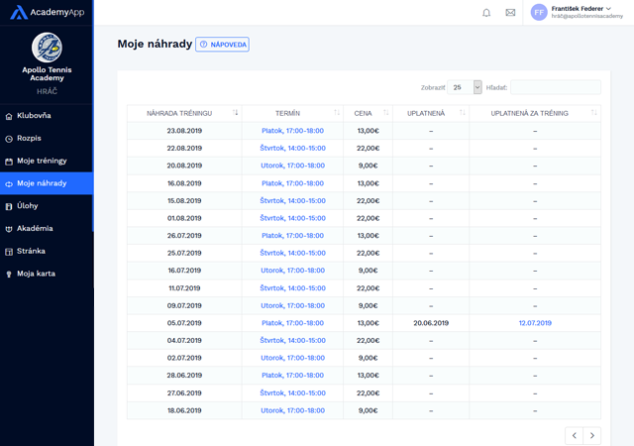The height and width of the screenshot is (446, 634).
Task: Click the Apollo Tennis Academy club emblem
Action: tap(47, 47)
